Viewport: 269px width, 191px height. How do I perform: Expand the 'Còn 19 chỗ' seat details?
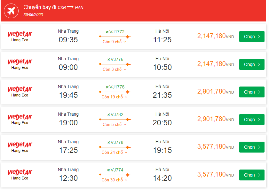(115, 97)
